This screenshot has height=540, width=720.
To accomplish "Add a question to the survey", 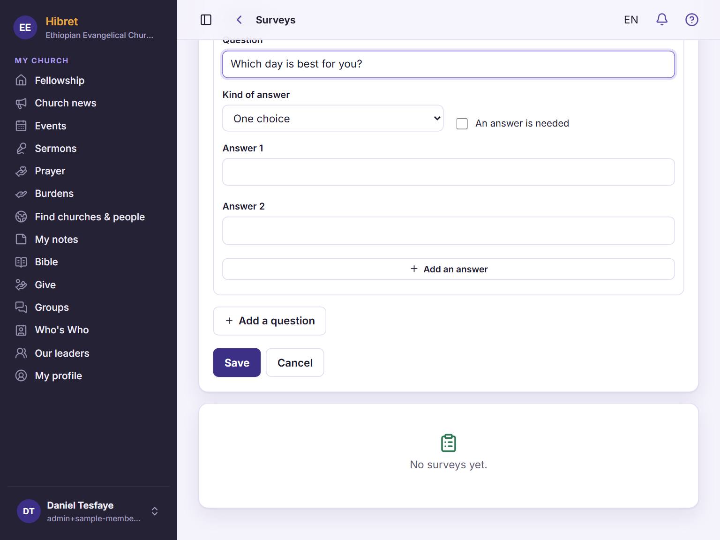I will (270, 321).
